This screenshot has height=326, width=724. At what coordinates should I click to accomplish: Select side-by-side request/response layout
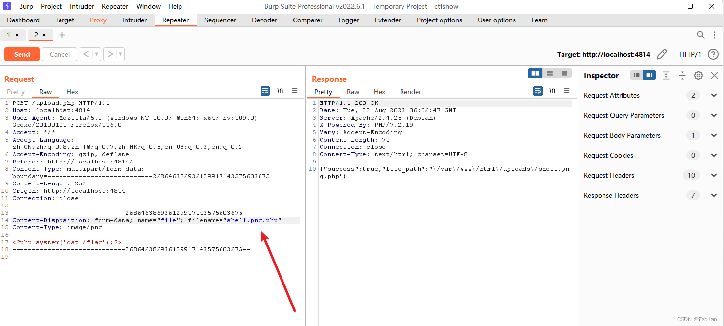click(535, 73)
